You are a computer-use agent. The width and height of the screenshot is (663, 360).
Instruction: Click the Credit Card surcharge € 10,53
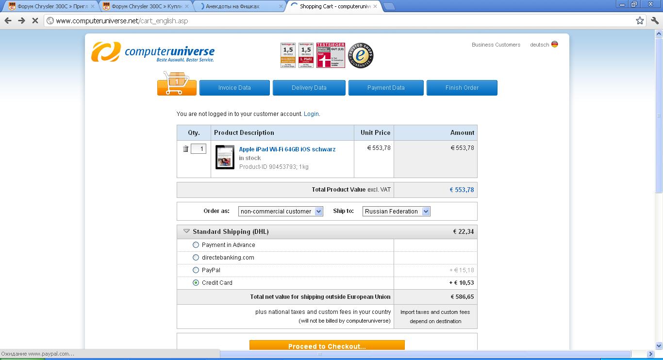(x=462, y=283)
